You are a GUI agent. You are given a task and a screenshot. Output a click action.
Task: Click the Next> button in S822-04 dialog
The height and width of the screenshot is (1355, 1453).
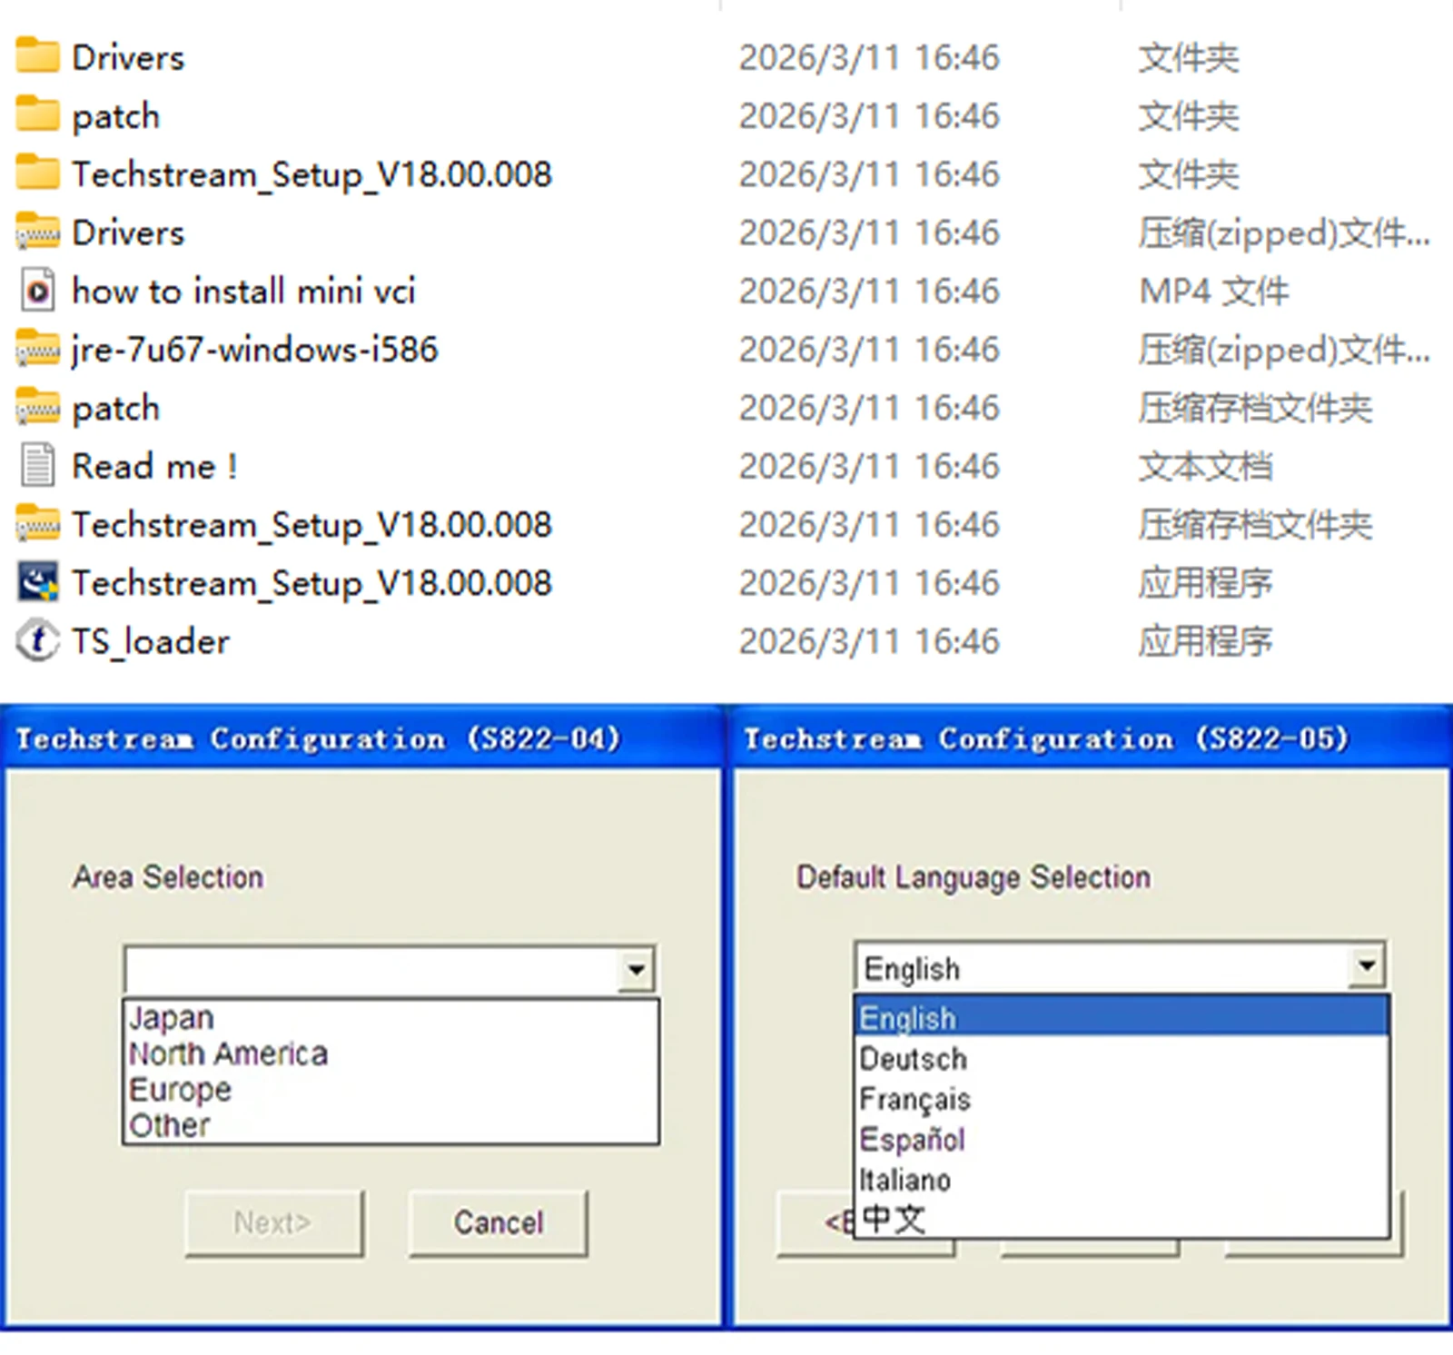coord(273,1223)
